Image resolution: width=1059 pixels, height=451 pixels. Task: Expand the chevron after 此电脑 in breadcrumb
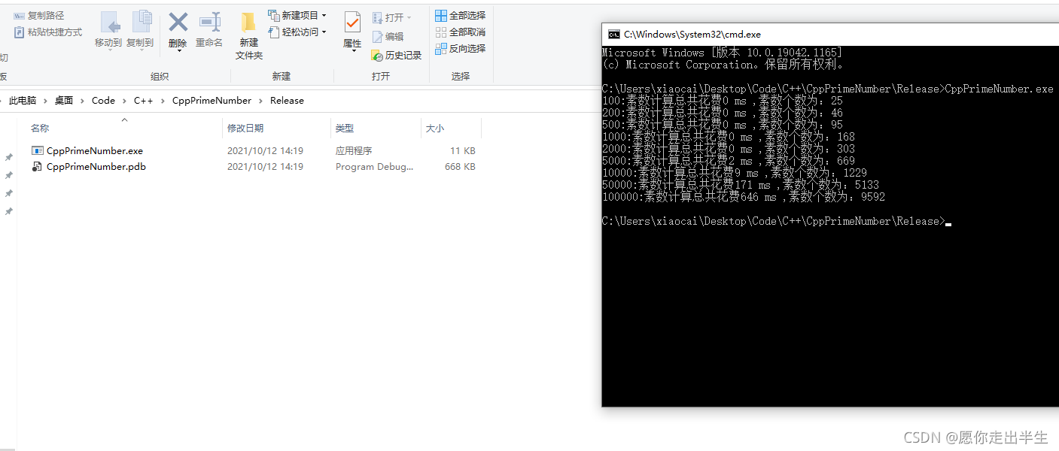[x=45, y=100]
